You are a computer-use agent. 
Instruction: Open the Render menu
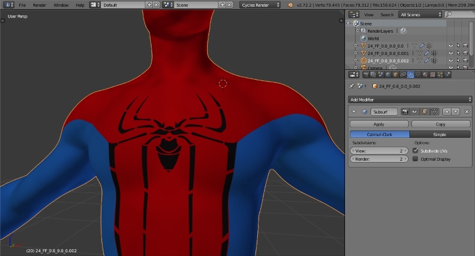pos(40,5)
